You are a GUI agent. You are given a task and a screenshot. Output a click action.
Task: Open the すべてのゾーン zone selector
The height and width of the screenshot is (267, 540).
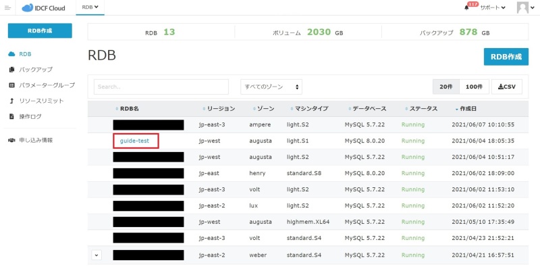271,87
